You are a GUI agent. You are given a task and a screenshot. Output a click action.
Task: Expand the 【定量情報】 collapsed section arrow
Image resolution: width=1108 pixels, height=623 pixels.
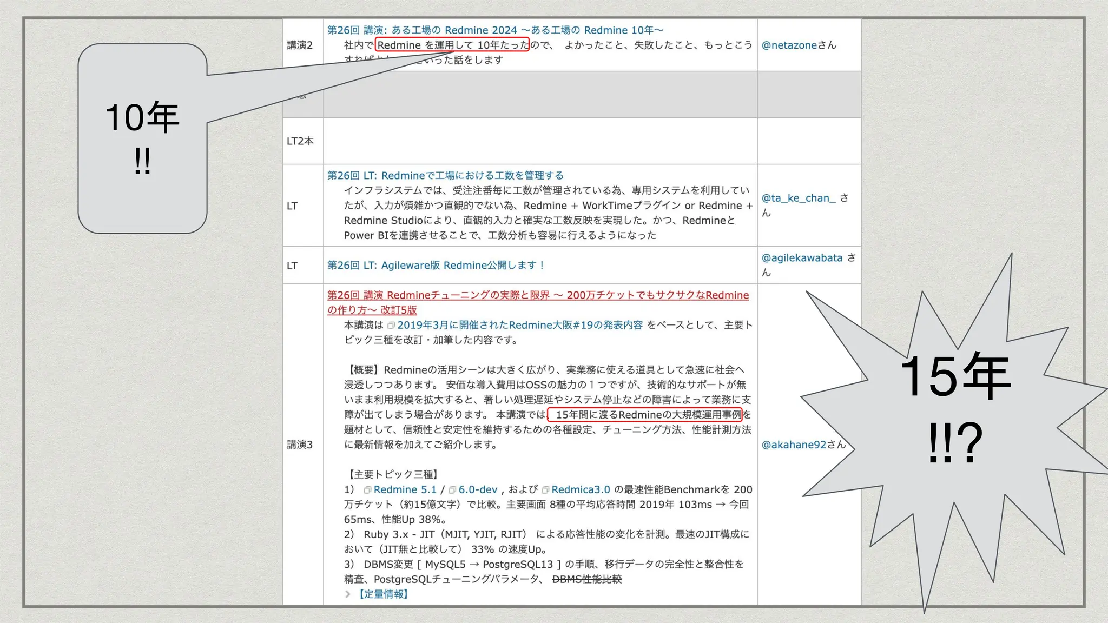coord(348,594)
